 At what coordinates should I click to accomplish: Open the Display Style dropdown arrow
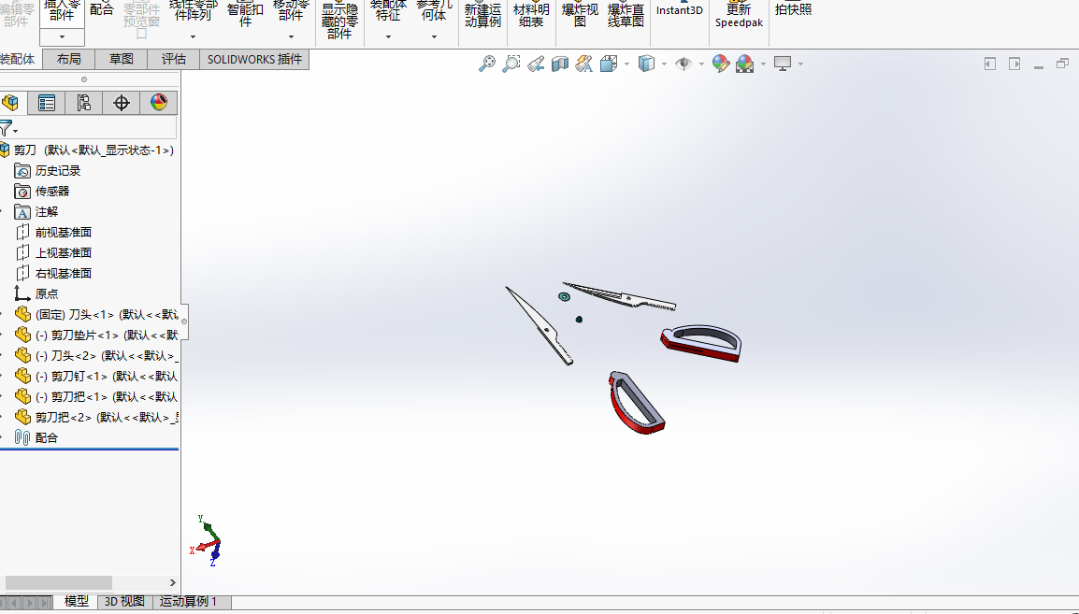[x=663, y=64]
